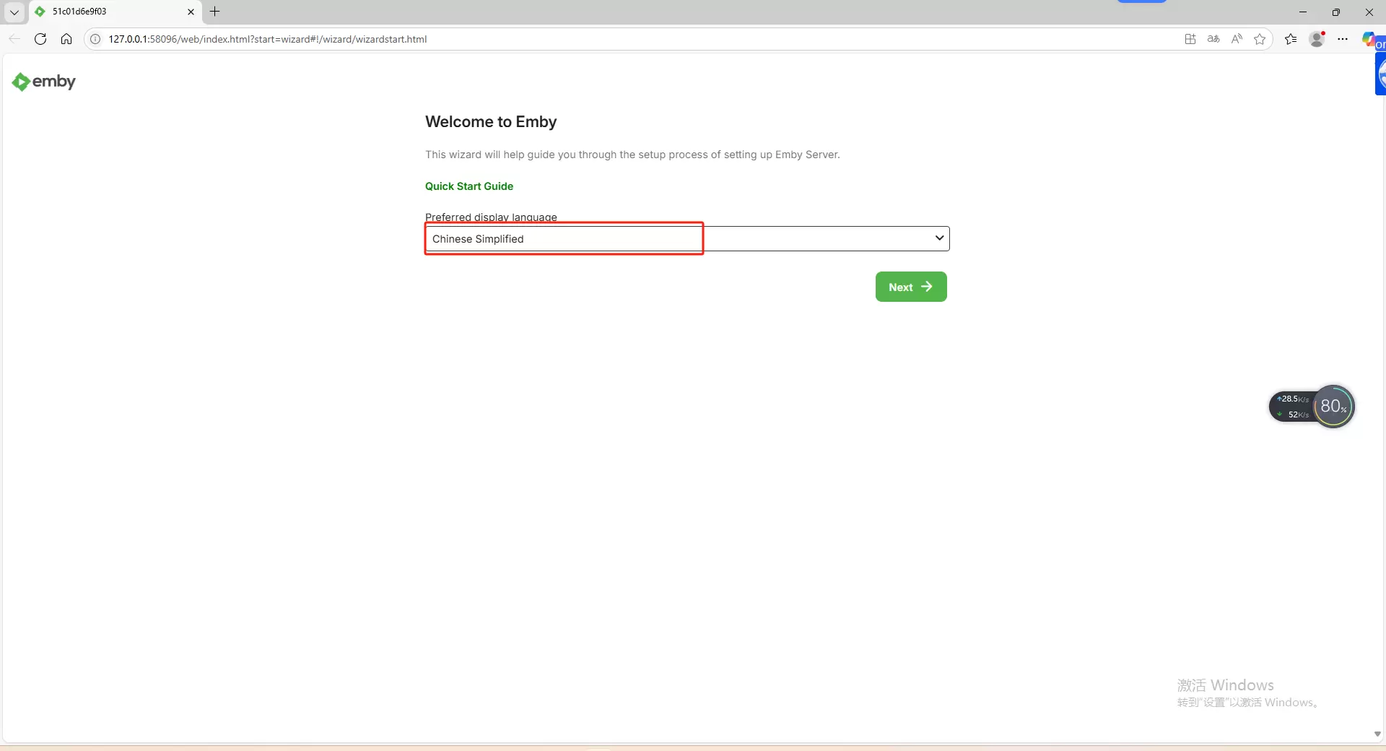Start Read aloud from the address bar
The width and height of the screenshot is (1386, 751).
(1237, 39)
